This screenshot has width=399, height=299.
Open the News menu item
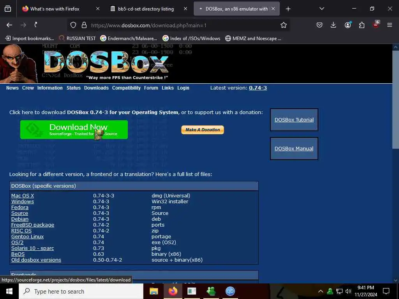pyautogui.click(x=12, y=88)
